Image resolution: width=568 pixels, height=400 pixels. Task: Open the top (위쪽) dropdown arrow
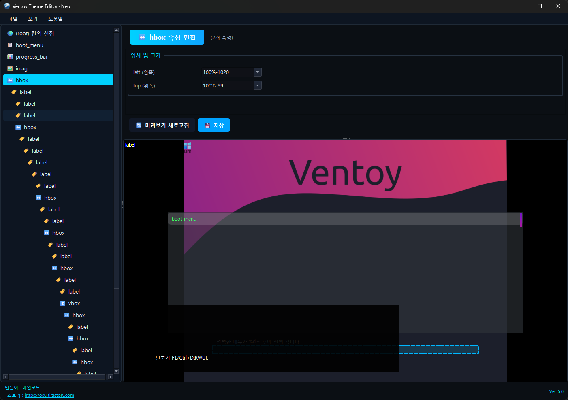point(258,85)
